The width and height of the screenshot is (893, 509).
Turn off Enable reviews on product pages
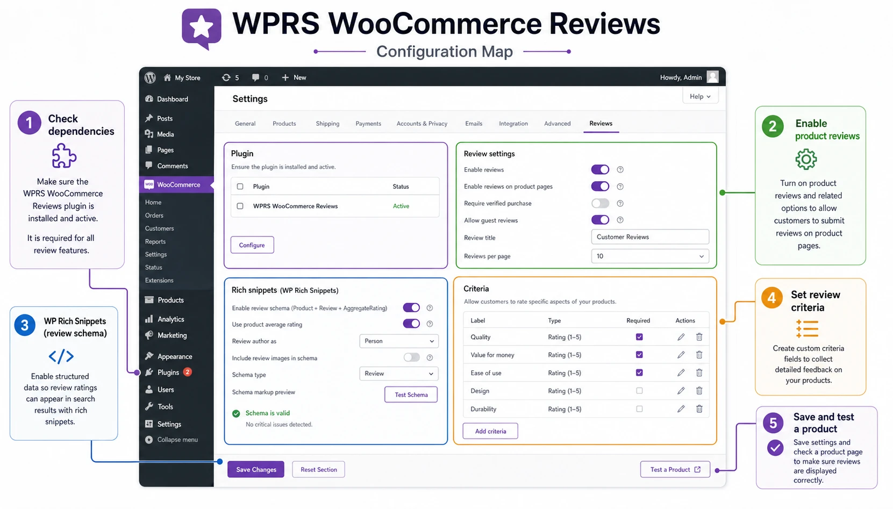pyautogui.click(x=600, y=187)
